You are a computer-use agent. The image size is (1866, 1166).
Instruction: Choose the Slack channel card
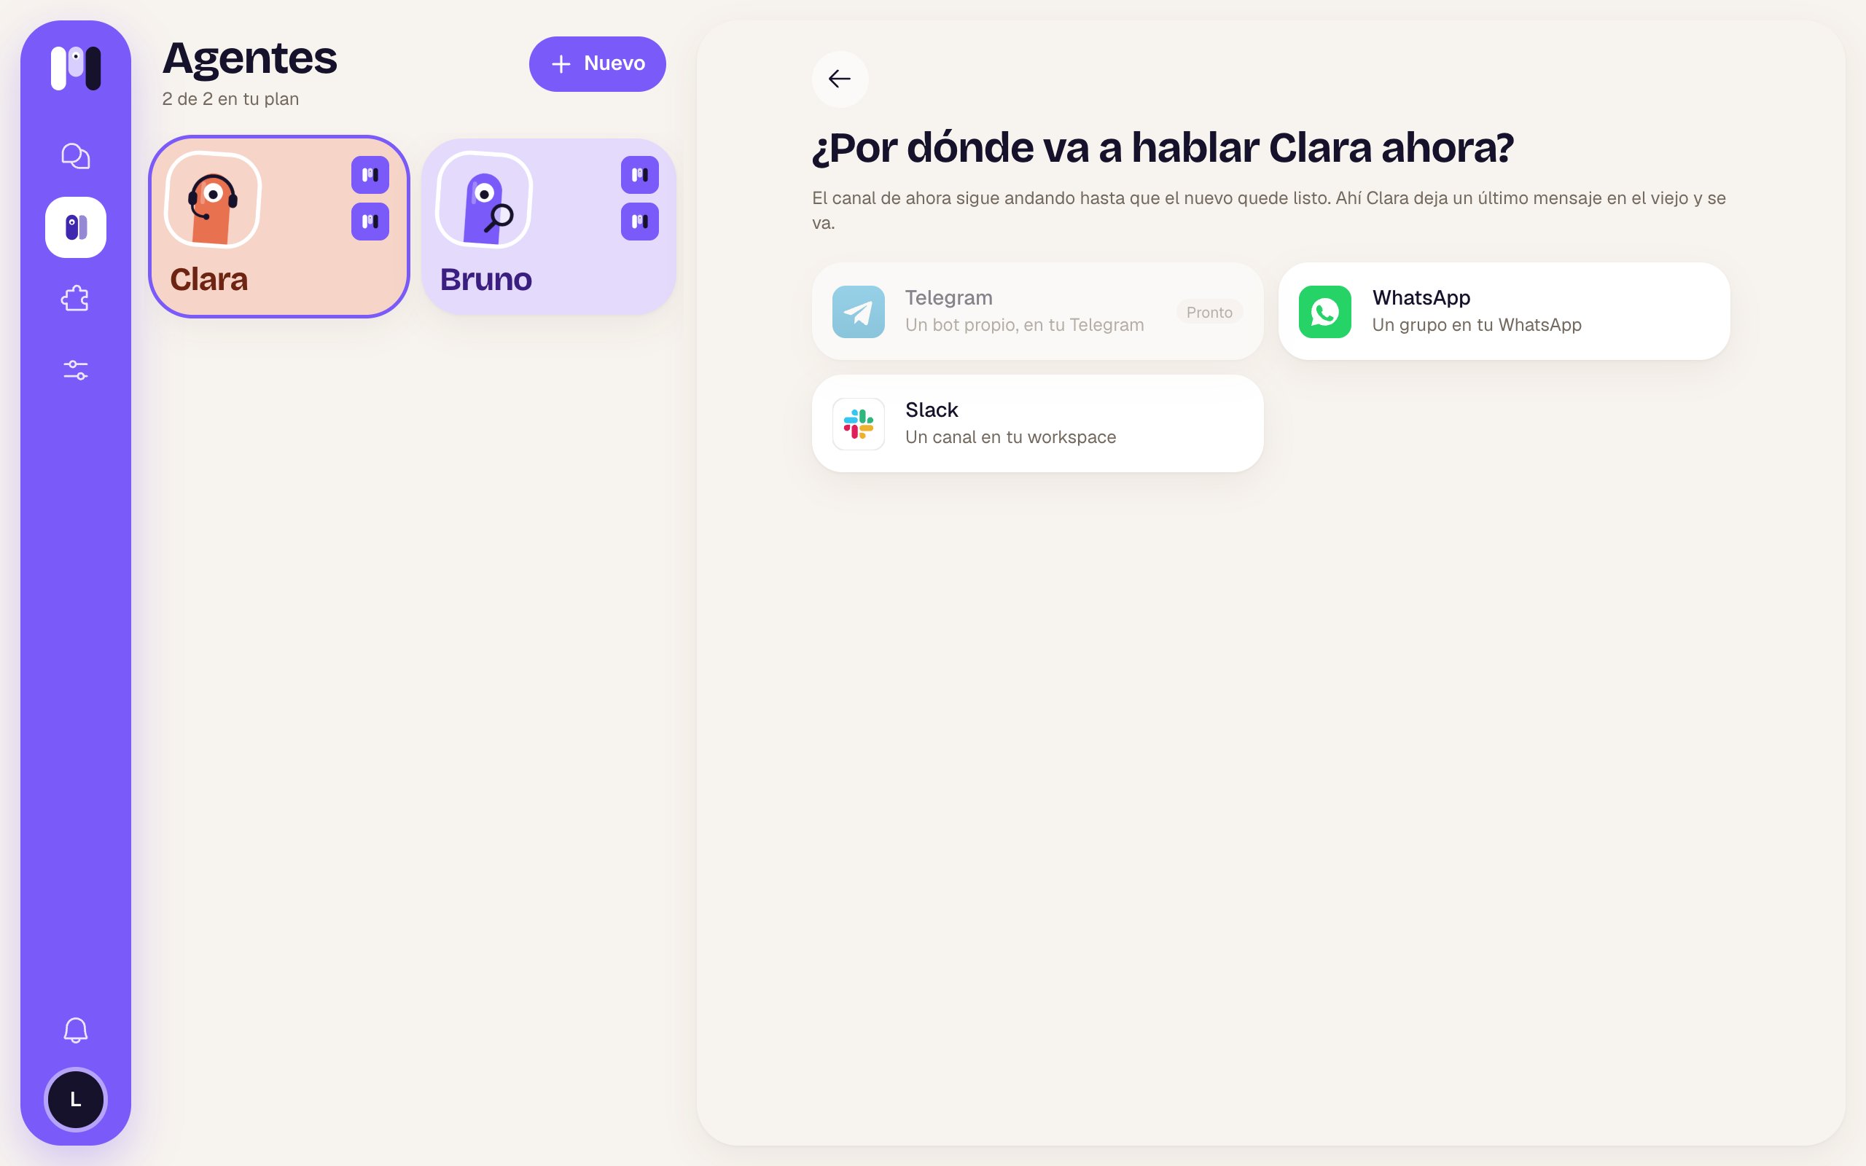pyautogui.click(x=1037, y=423)
